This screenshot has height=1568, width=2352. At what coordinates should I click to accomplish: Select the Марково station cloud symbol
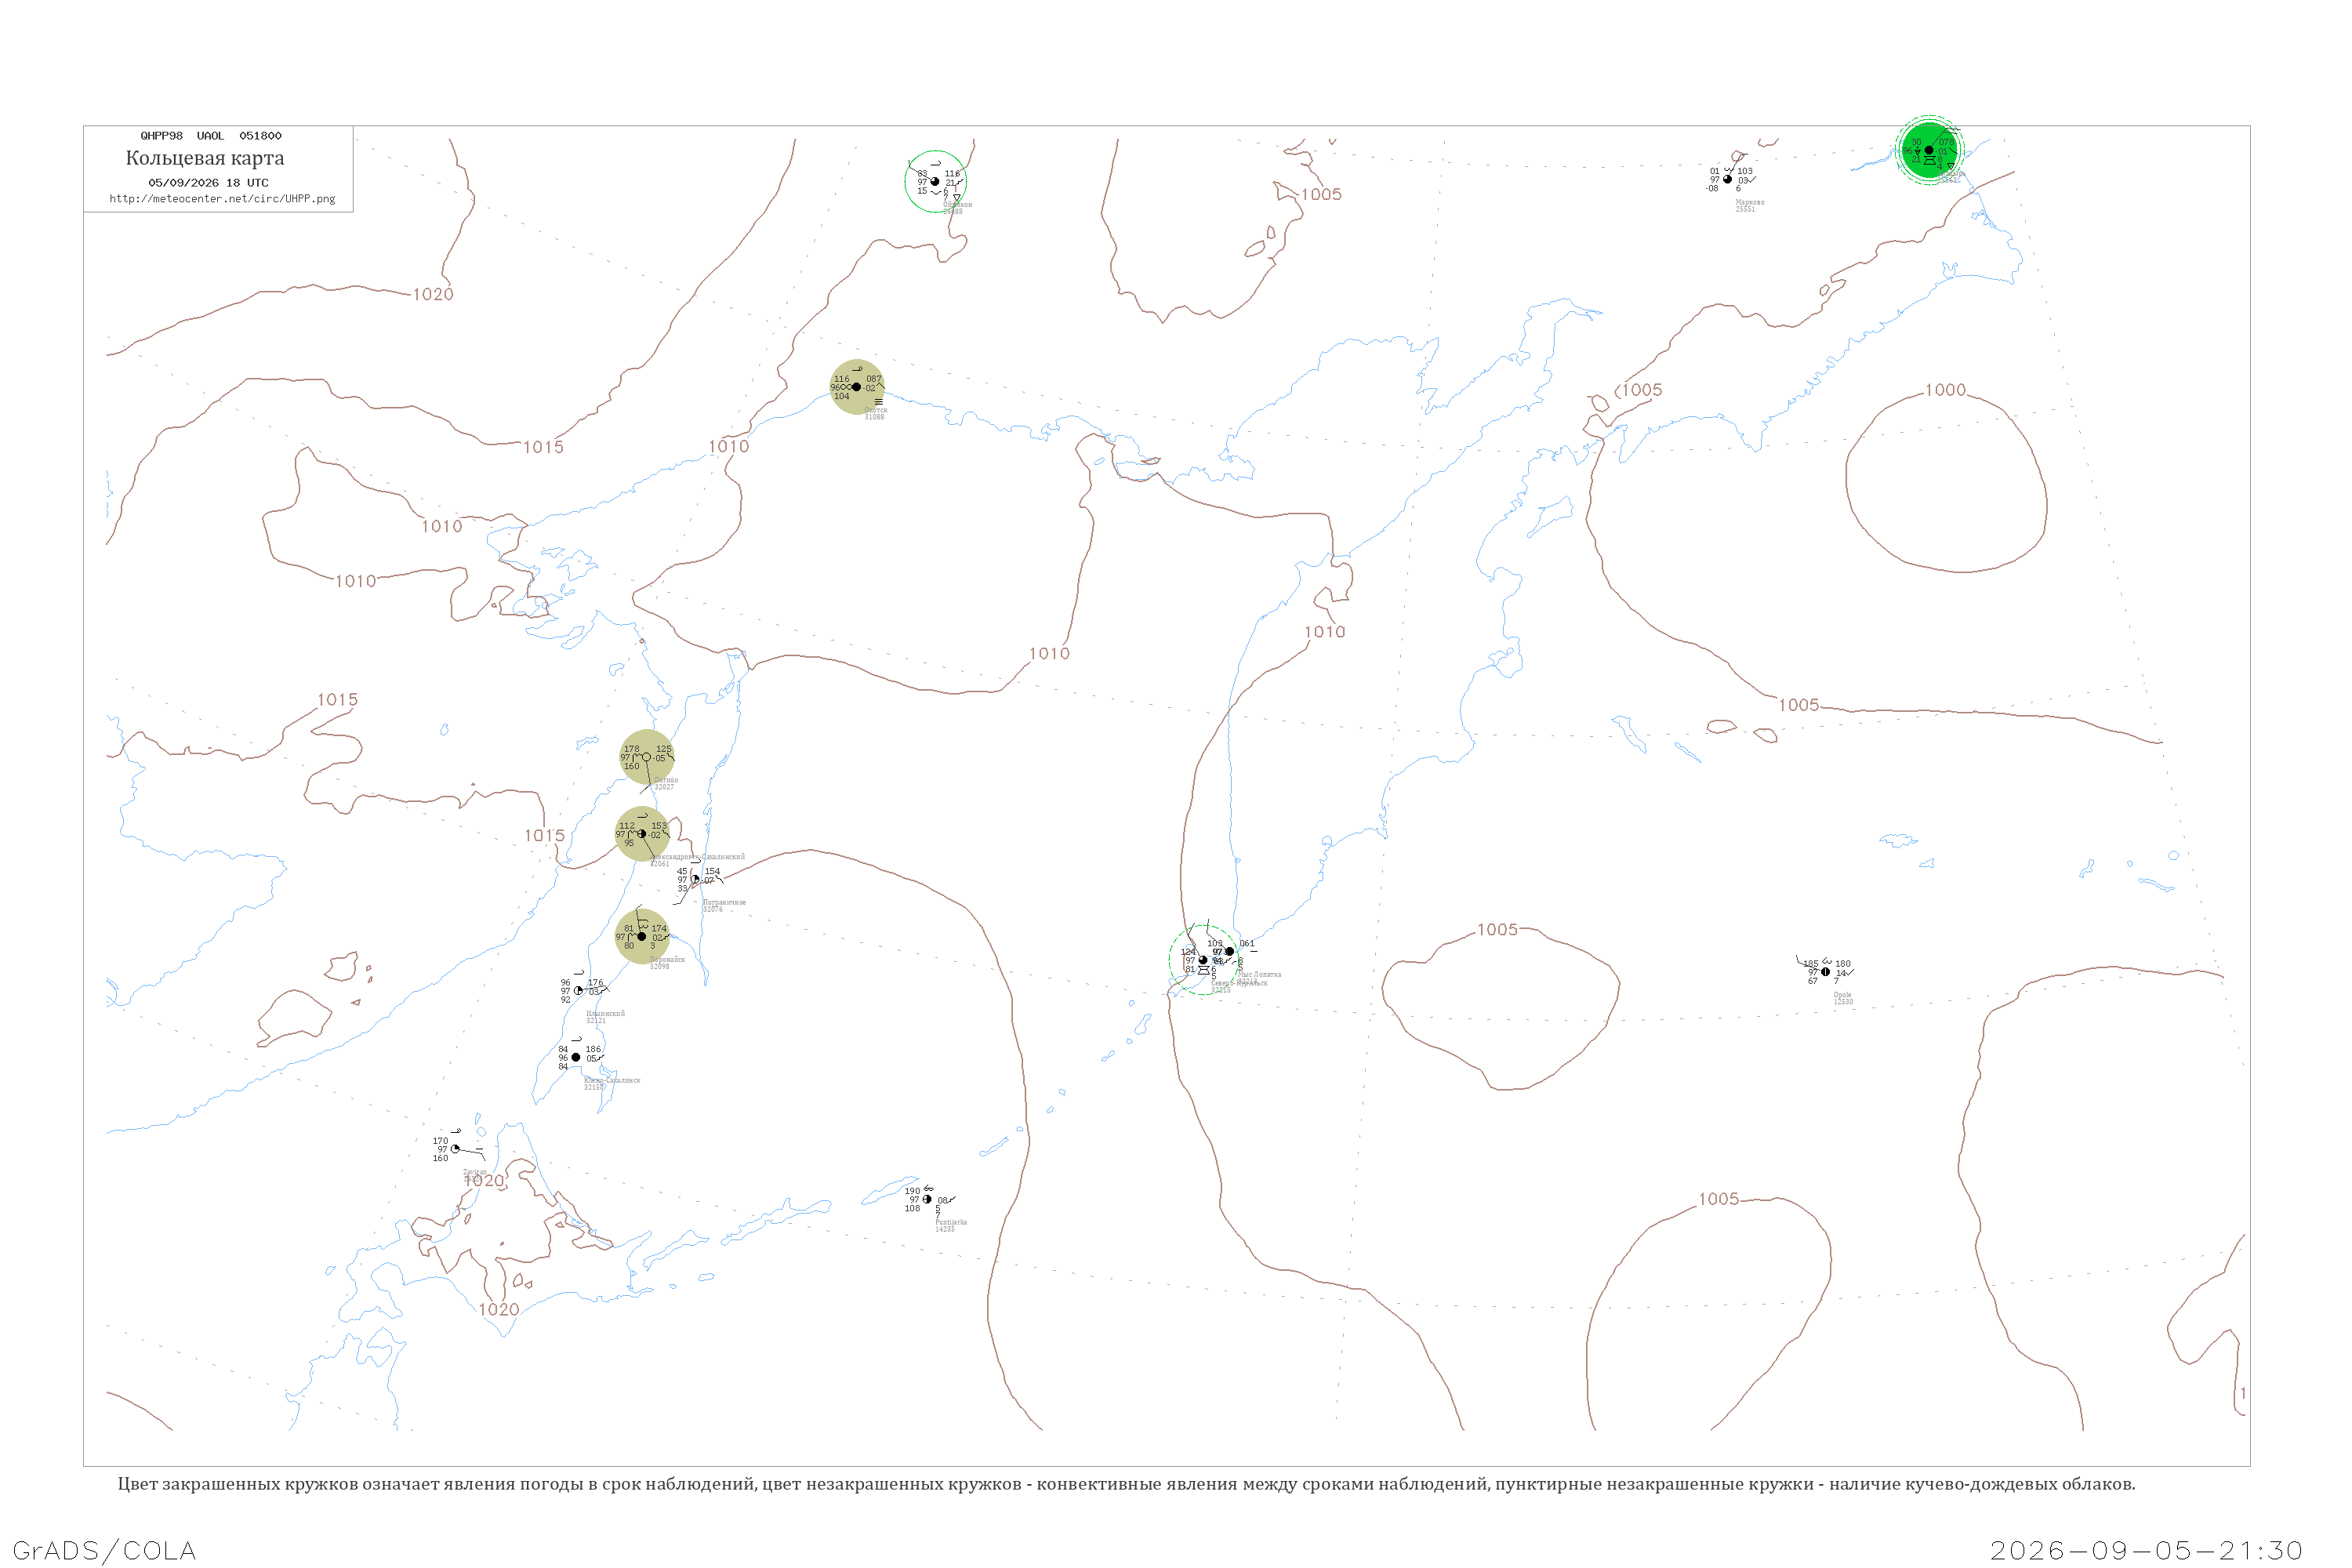pos(1727,179)
